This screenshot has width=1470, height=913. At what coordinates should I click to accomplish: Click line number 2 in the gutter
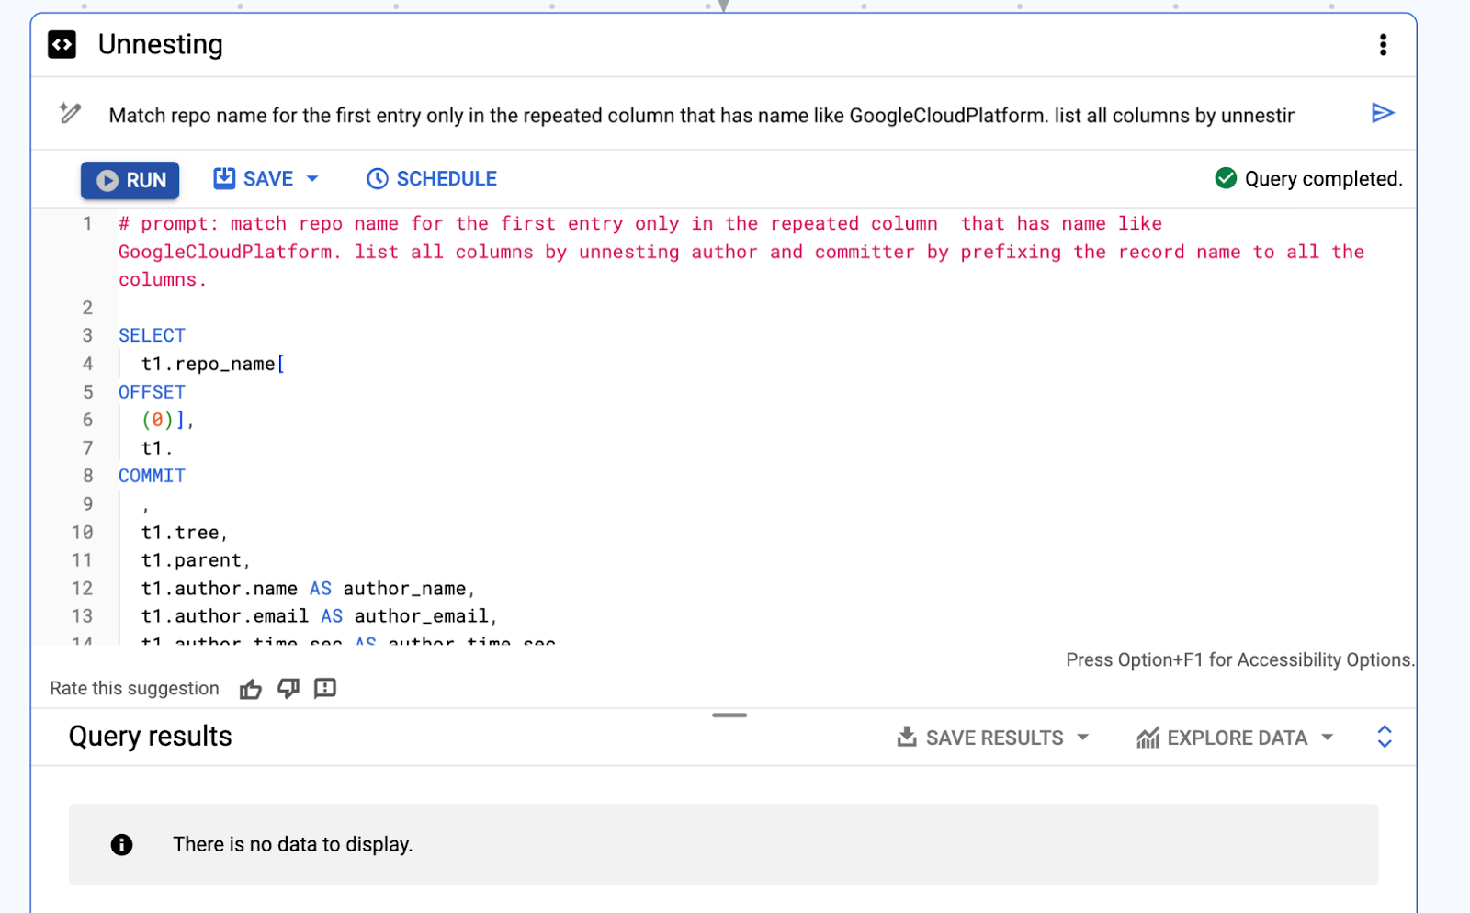point(87,308)
